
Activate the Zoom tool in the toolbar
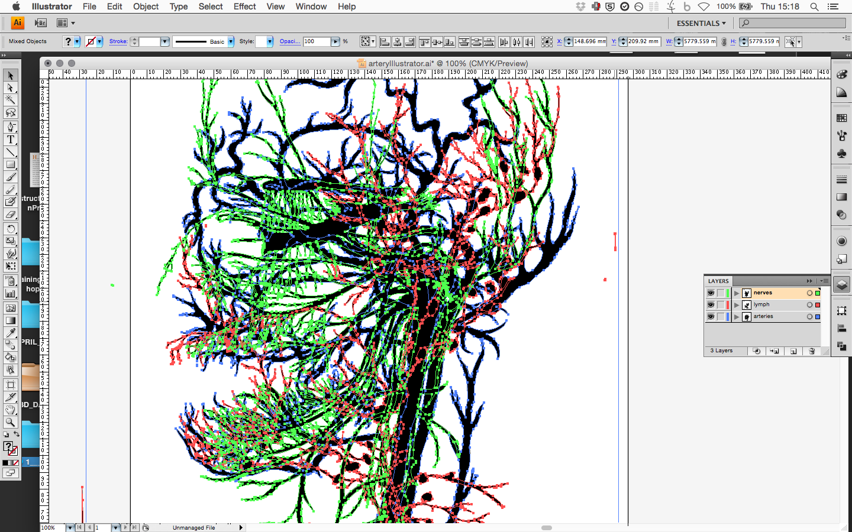10,423
